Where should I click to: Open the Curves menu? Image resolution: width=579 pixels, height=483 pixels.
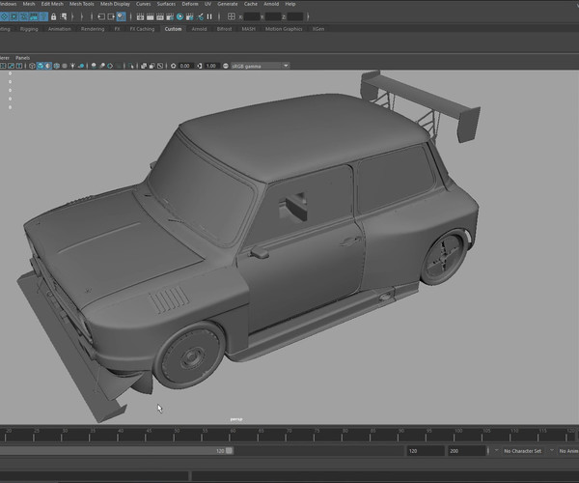[143, 4]
